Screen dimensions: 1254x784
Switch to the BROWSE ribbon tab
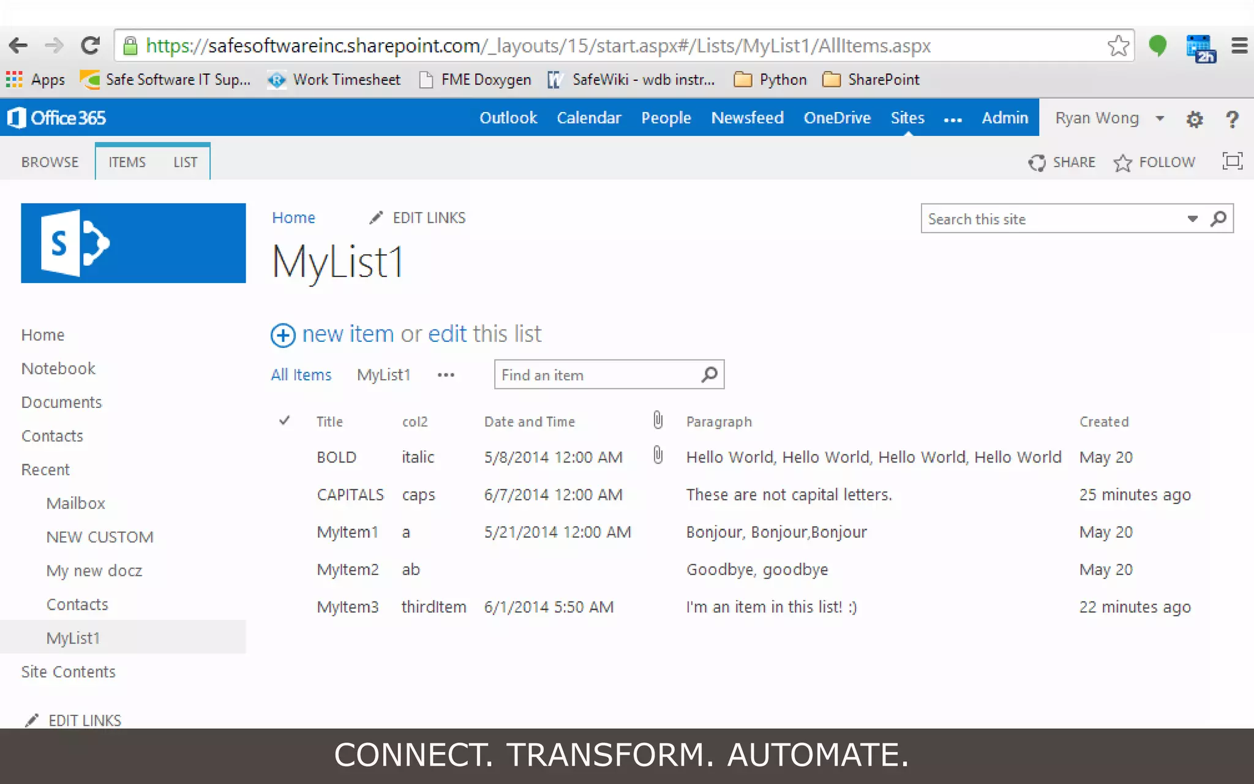[50, 162]
